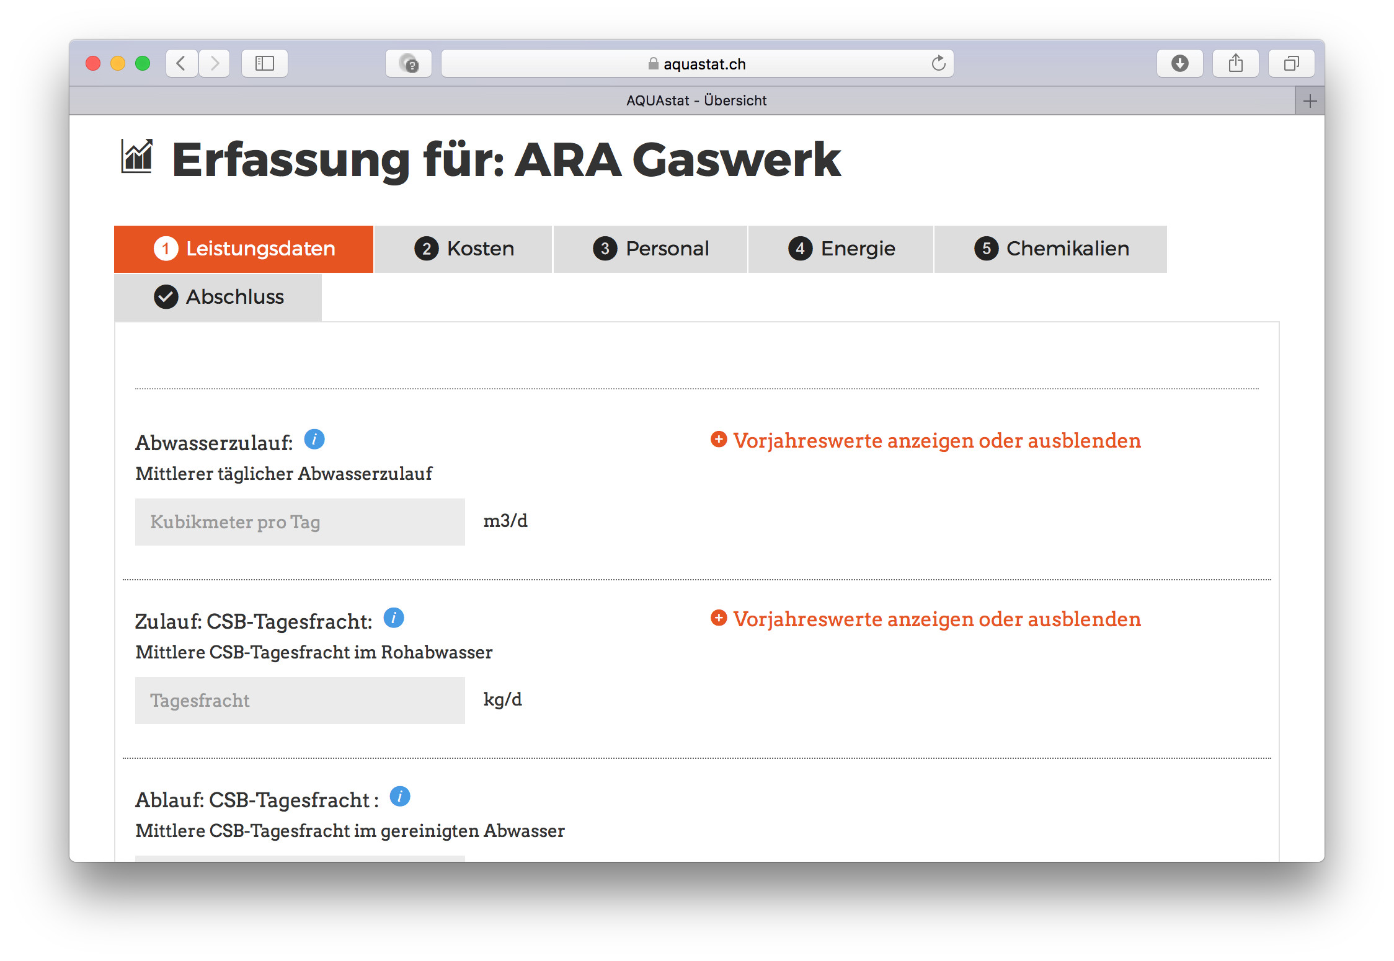Select the Chemikalien tab
Screen dimensions: 1394x961
pyautogui.click(x=1050, y=249)
